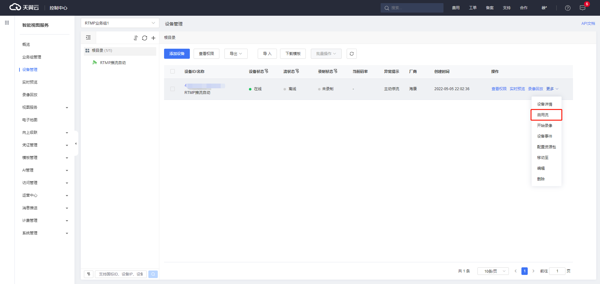
Task: Open the help question mark icon
Action: point(567,8)
